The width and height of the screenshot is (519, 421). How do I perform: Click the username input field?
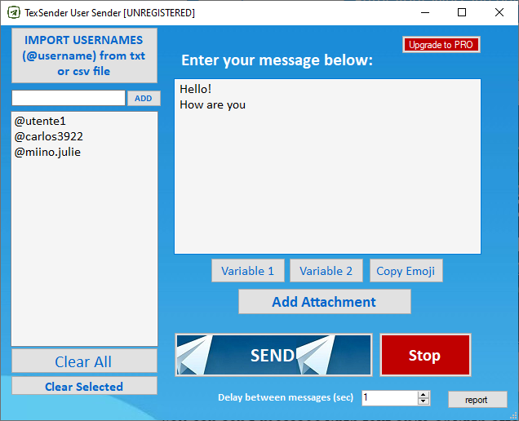[69, 98]
